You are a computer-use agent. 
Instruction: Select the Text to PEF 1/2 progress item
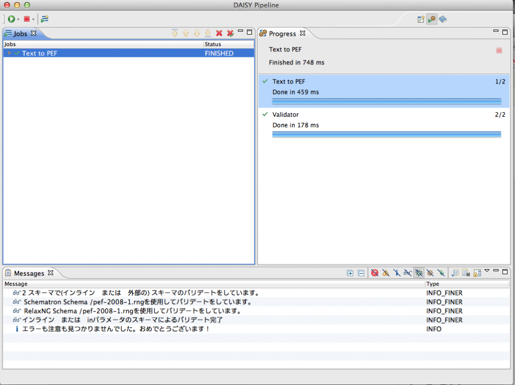pos(384,91)
